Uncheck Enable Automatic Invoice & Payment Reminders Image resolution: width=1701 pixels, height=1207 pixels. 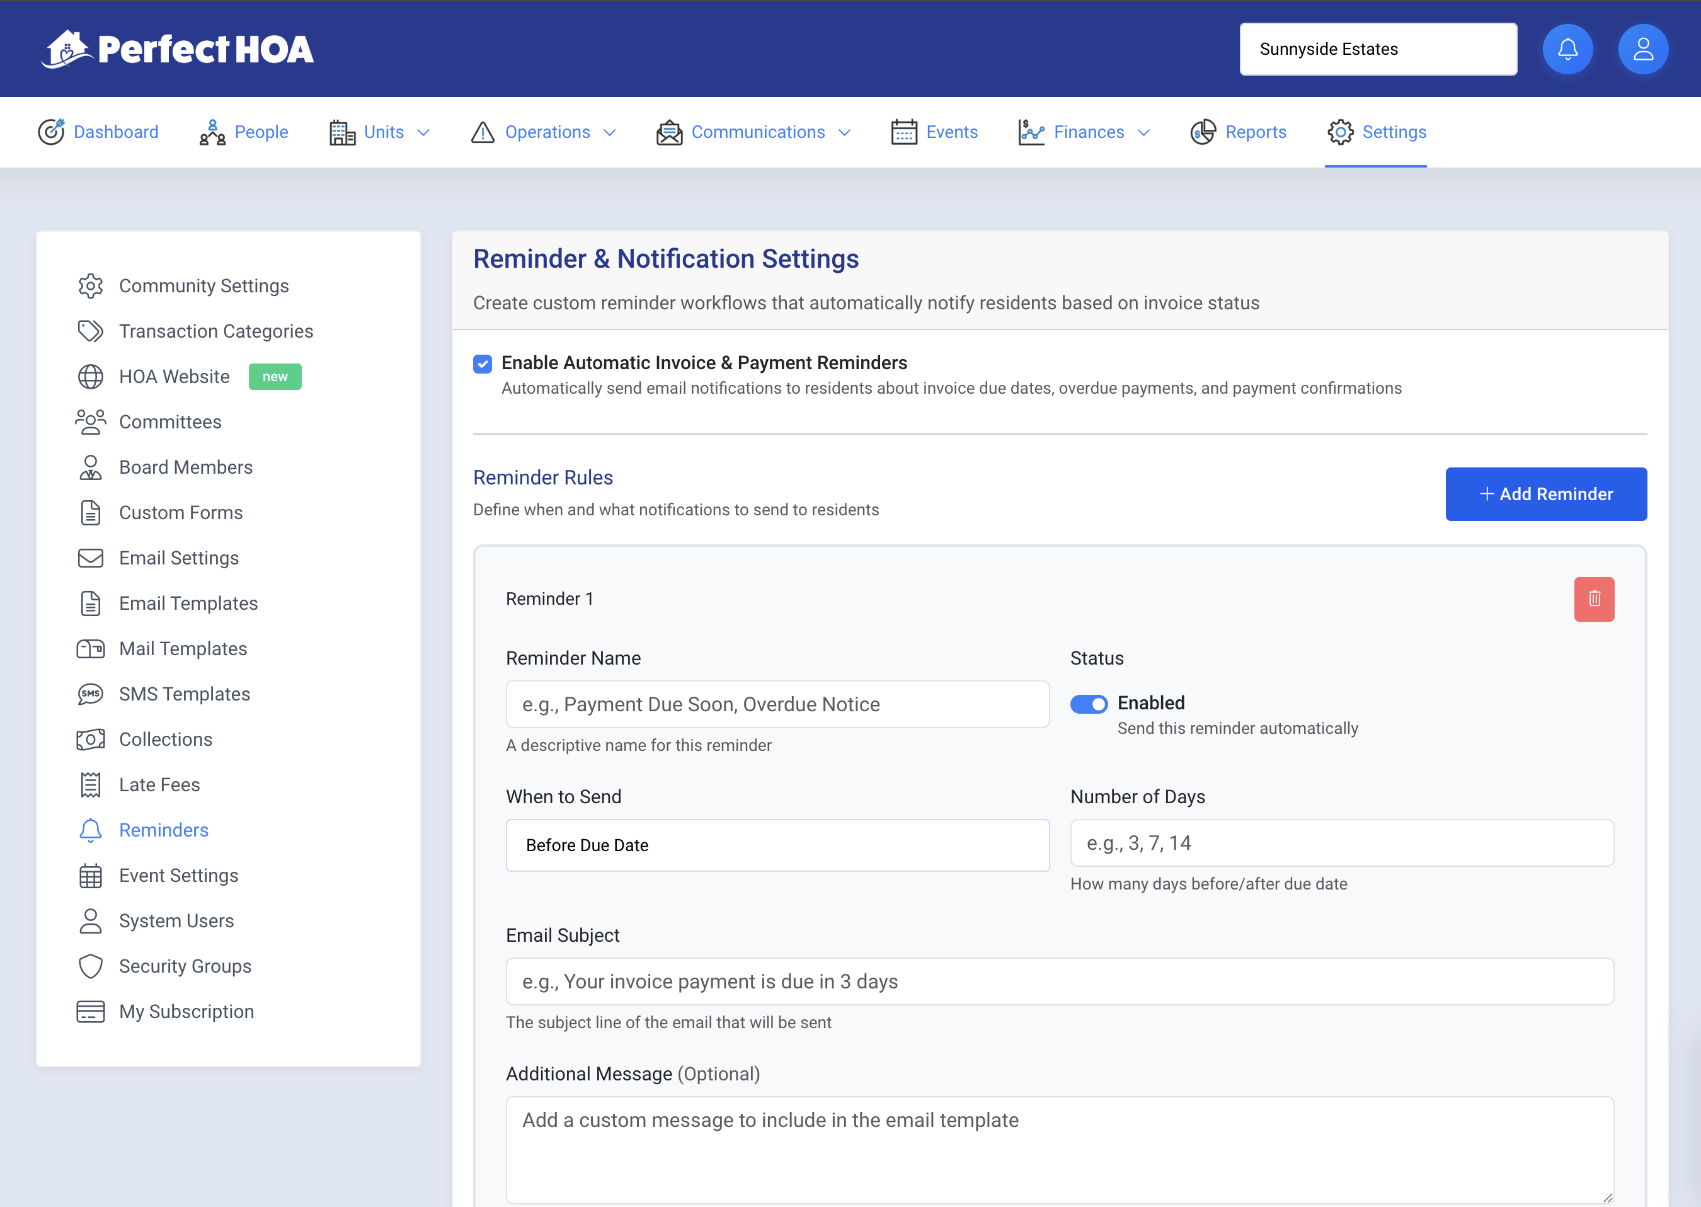coord(483,363)
